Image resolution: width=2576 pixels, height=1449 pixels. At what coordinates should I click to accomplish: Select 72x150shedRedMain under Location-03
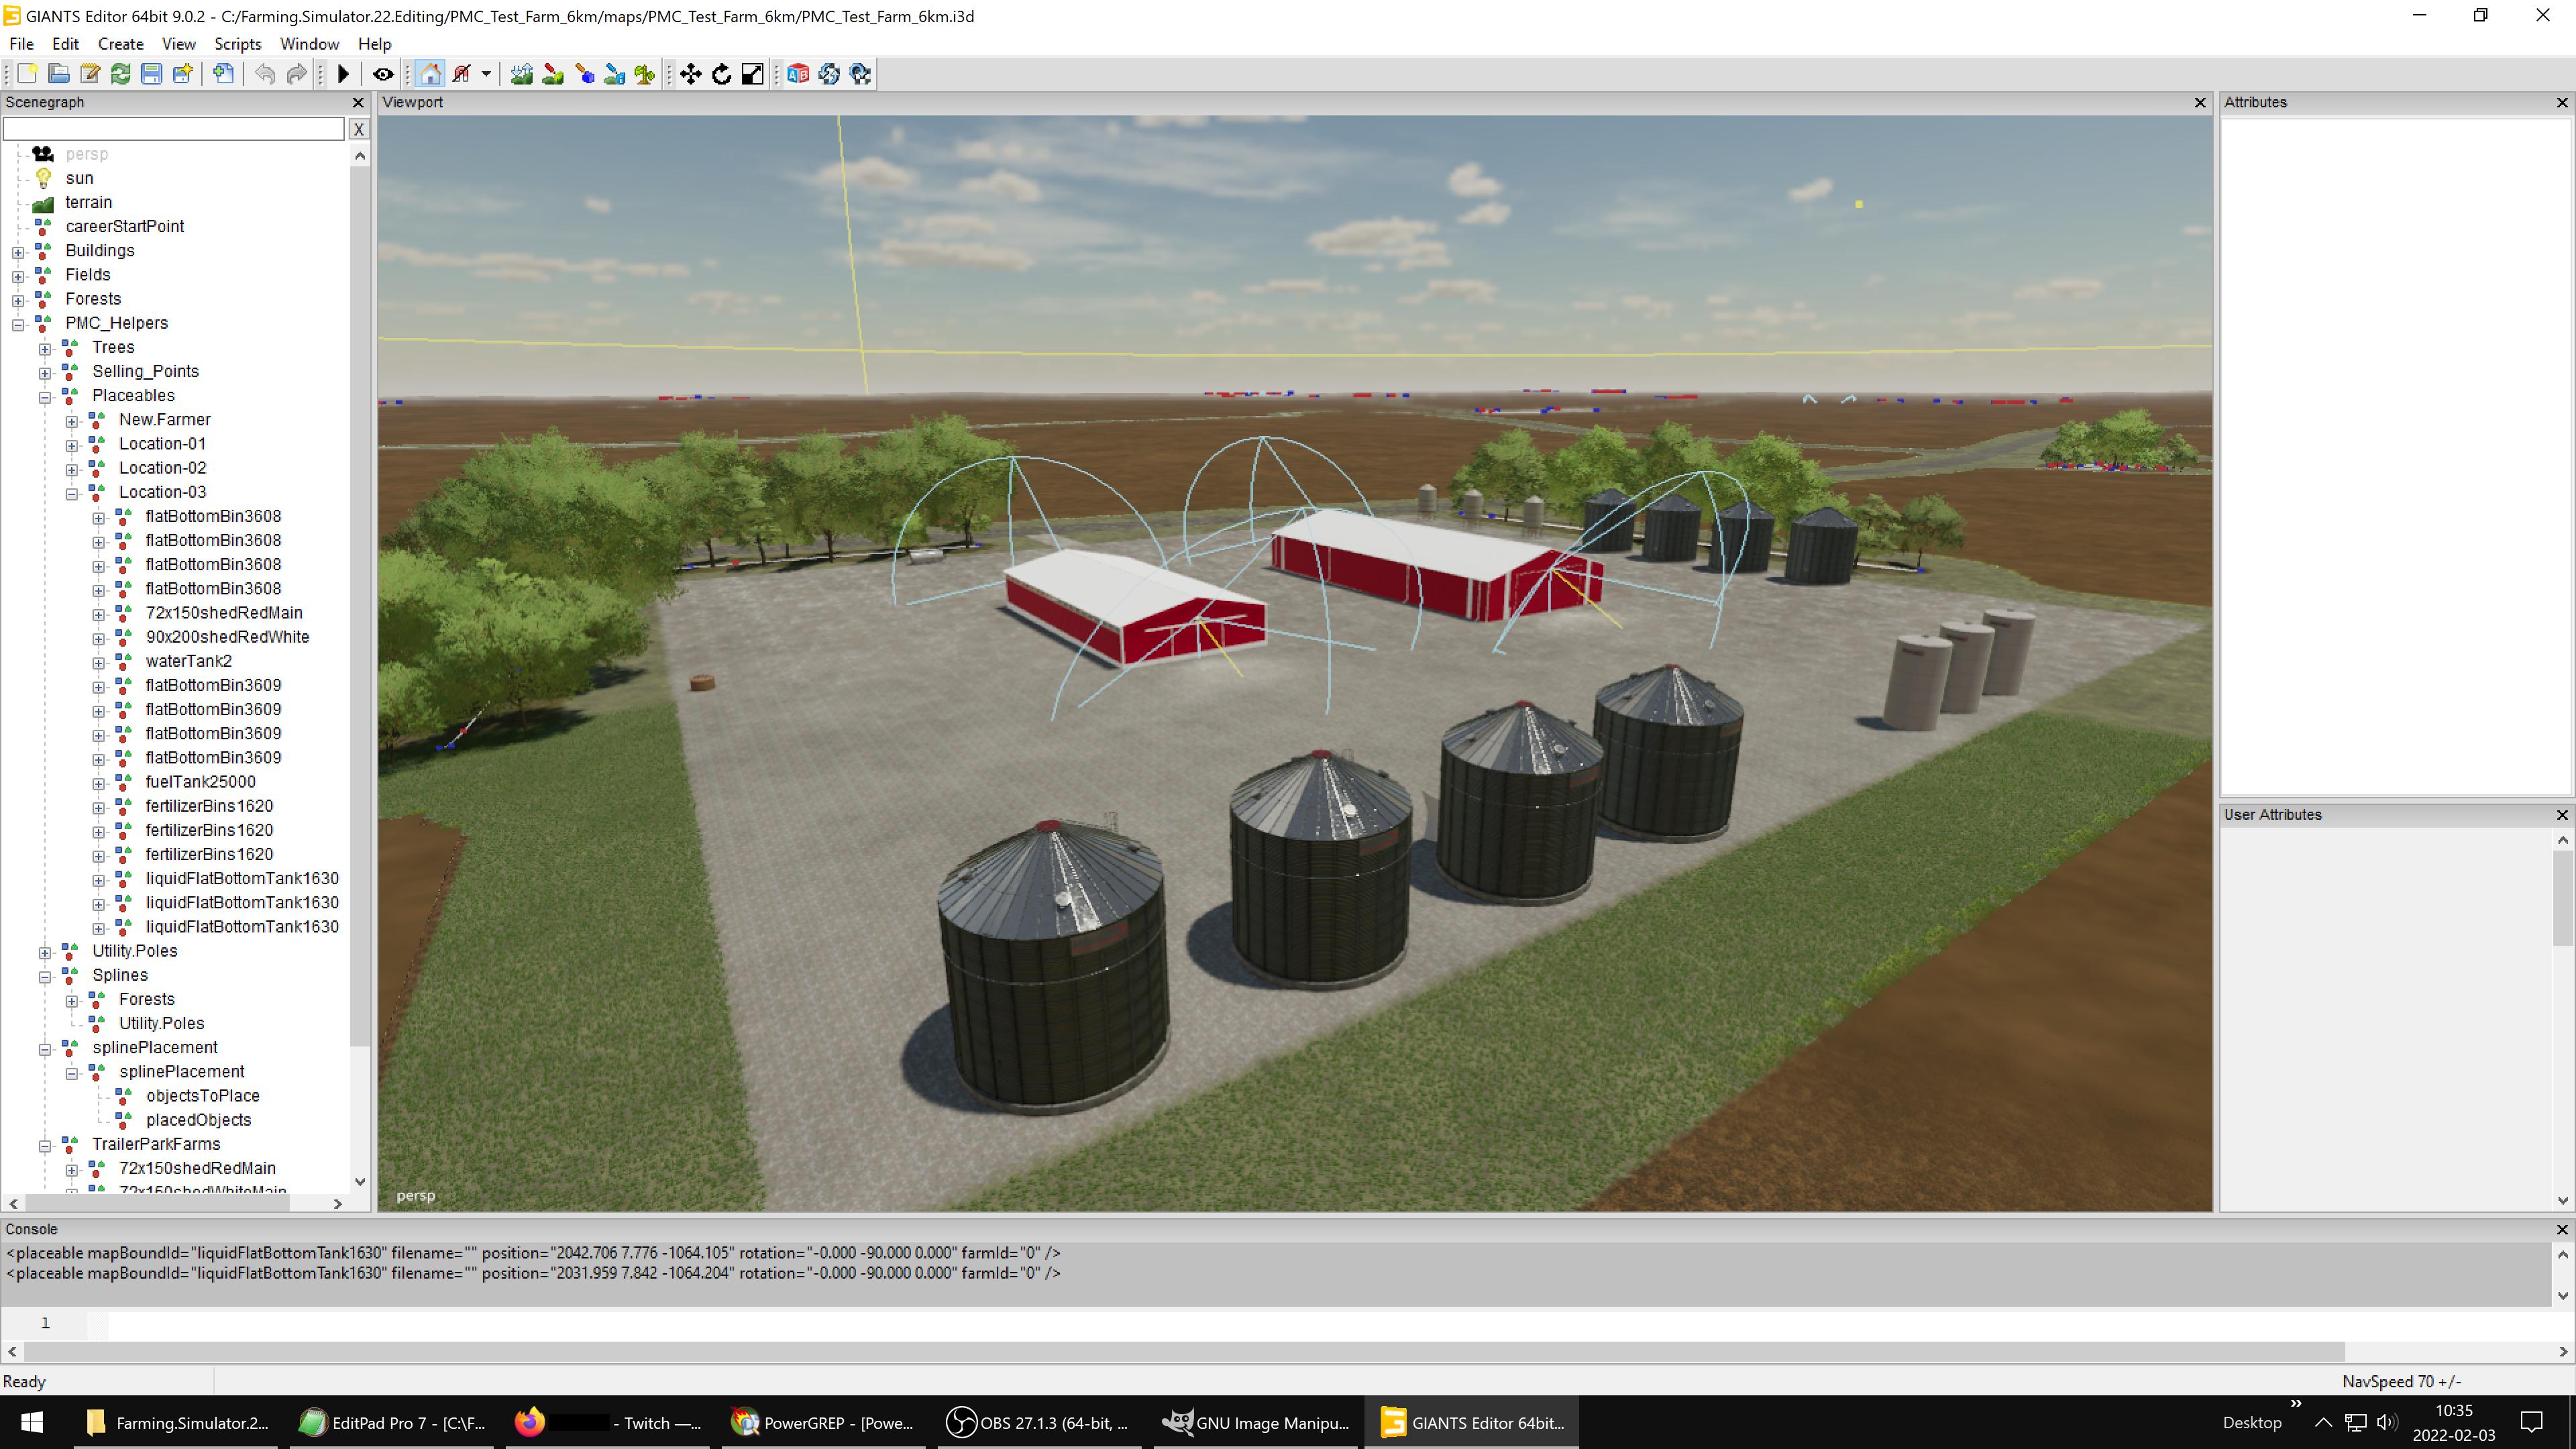point(224,613)
